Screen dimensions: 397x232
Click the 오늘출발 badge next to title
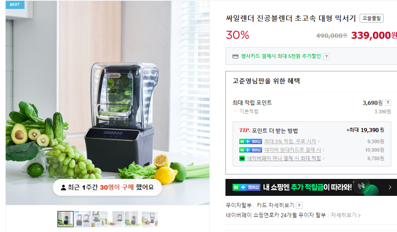coord(372,18)
